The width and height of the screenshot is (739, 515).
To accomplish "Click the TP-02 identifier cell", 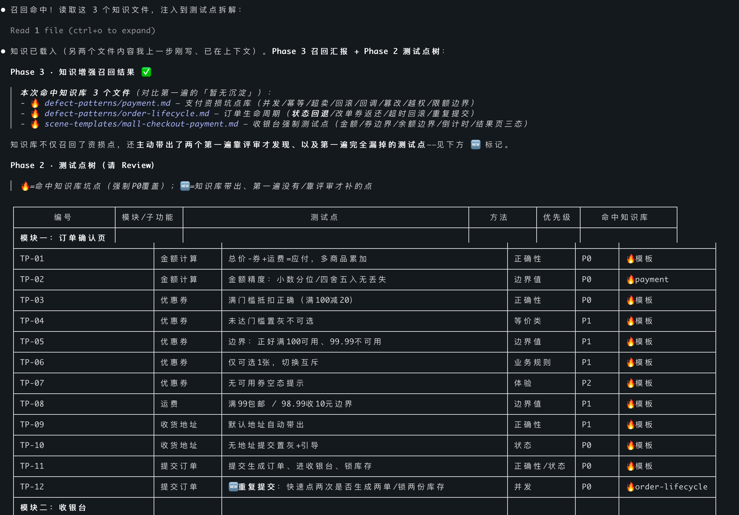I will (84, 279).
